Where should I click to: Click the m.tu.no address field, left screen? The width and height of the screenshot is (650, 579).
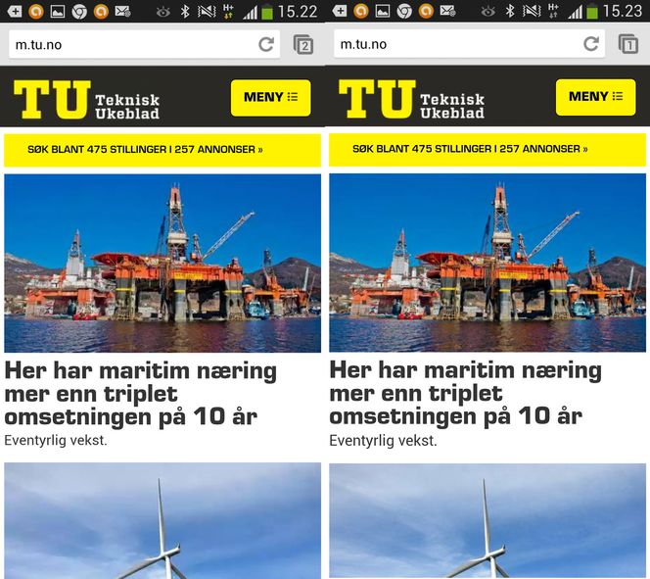pos(144,44)
